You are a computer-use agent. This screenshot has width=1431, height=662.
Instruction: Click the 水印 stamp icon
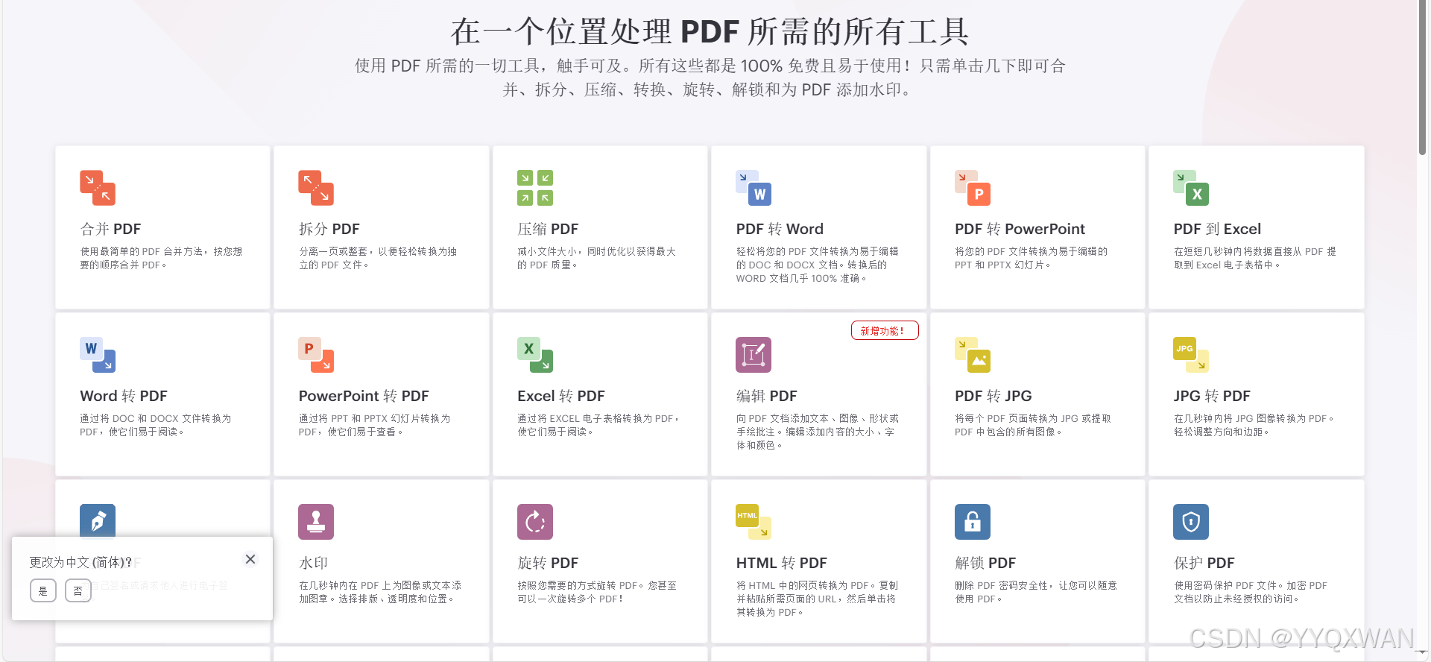coord(316,522)
